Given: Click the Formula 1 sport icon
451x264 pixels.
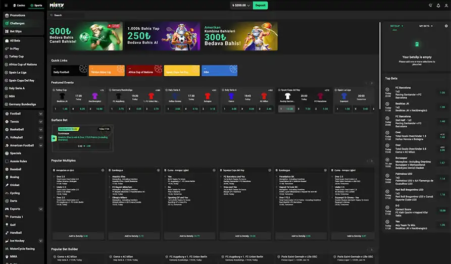Looking at the screenshot, I should (x=7, y=217).
